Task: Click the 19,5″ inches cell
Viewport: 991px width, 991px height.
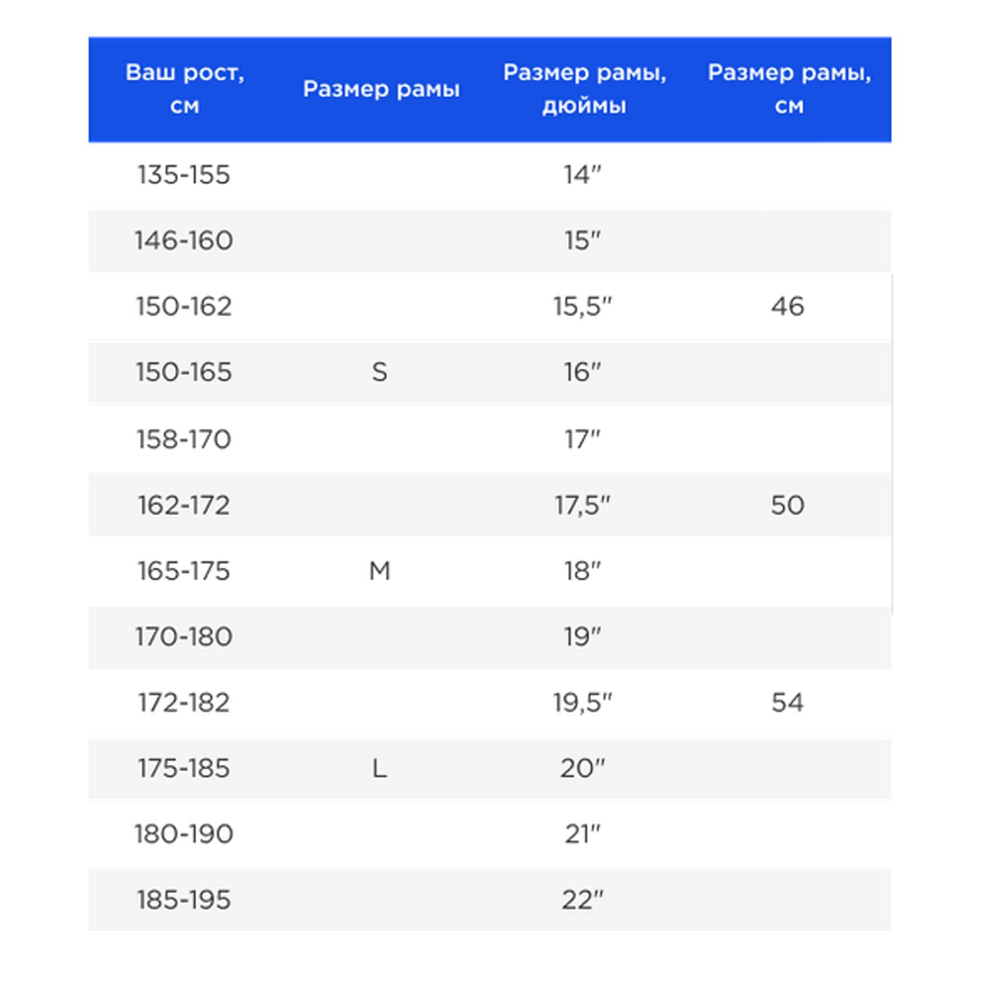Action: pos(583,703)
